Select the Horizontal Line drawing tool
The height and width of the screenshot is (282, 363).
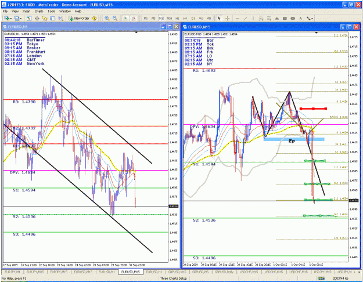238,18
